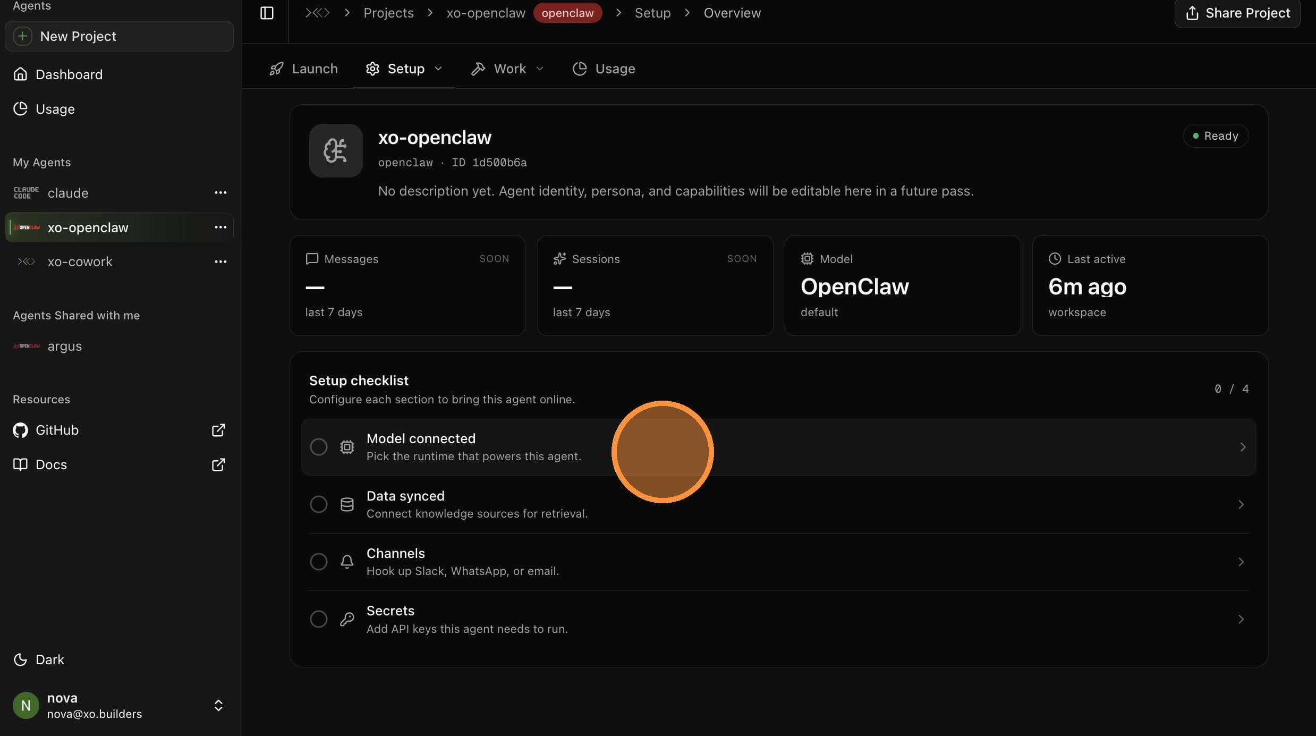Click the New Project button
Viewport: 1316px width, 736px height.
click(119, 36)
